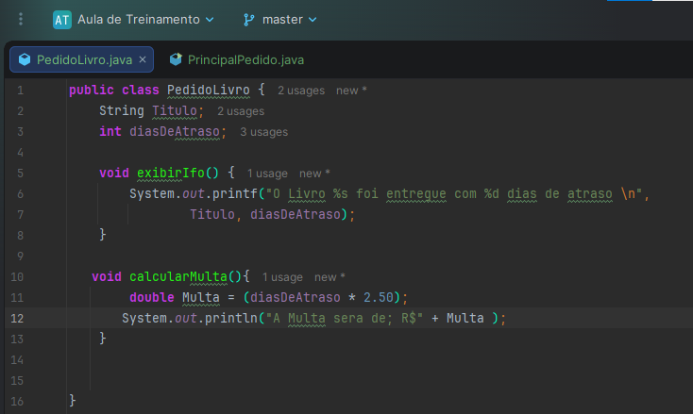
Task: Click the printf call on line 6
Action: 235,193
